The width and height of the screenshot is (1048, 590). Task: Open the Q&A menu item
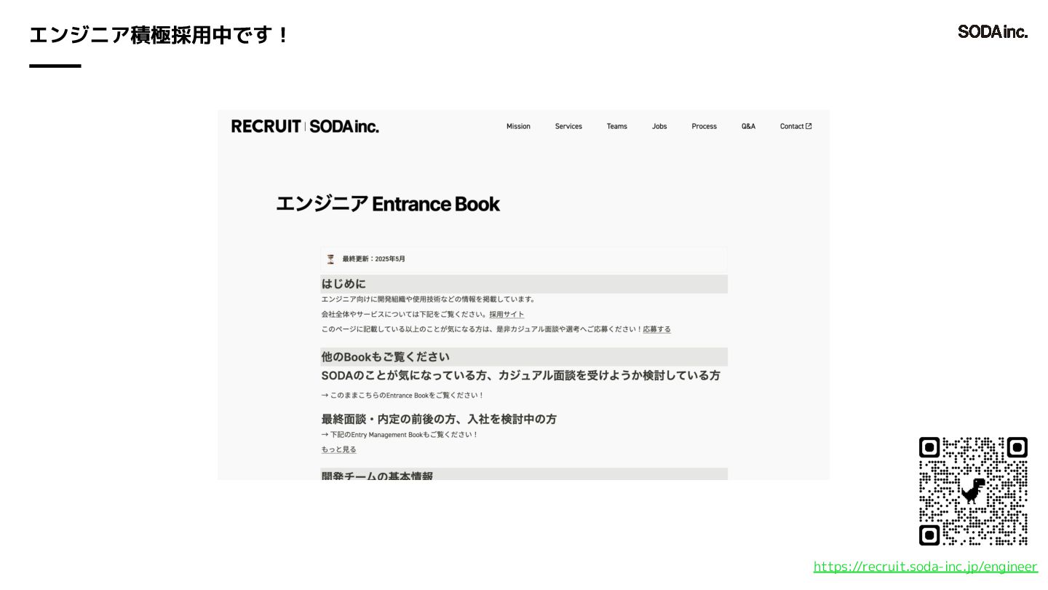coord(748,126)
